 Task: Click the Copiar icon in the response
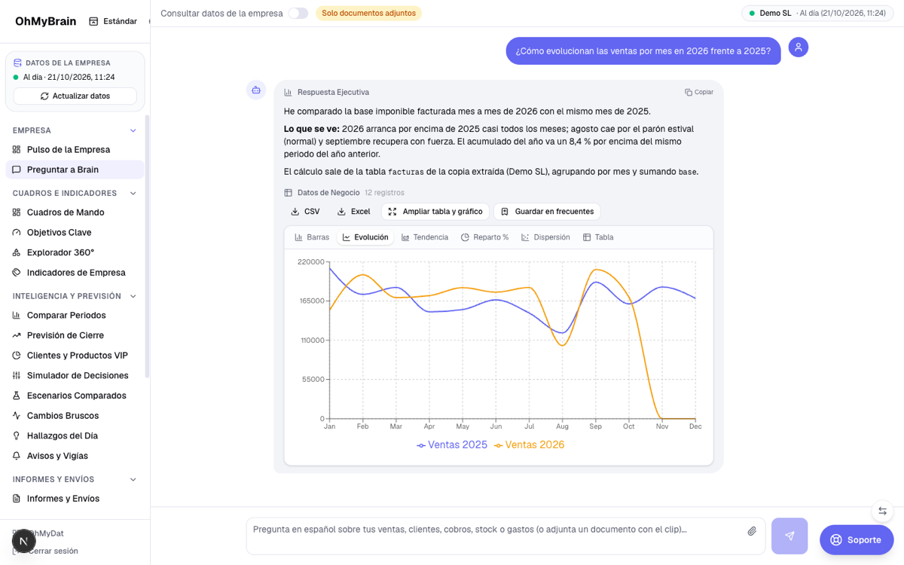(x=689, y=92)
